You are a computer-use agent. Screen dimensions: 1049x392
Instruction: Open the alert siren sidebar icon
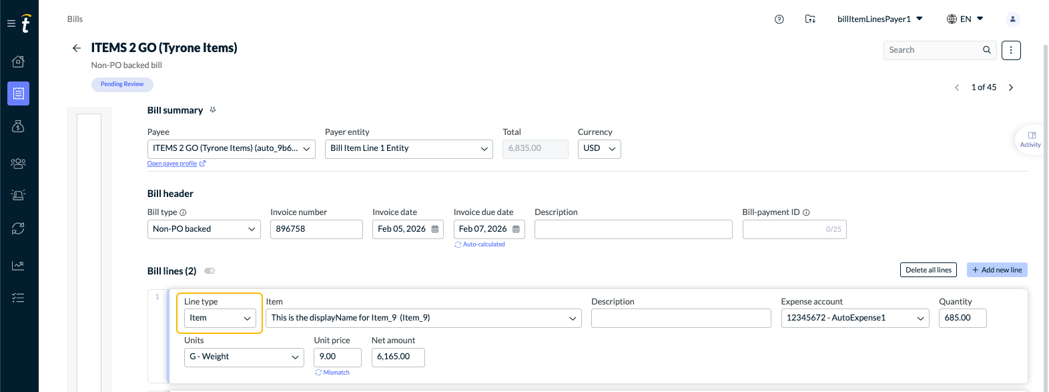tap(18, 195)
